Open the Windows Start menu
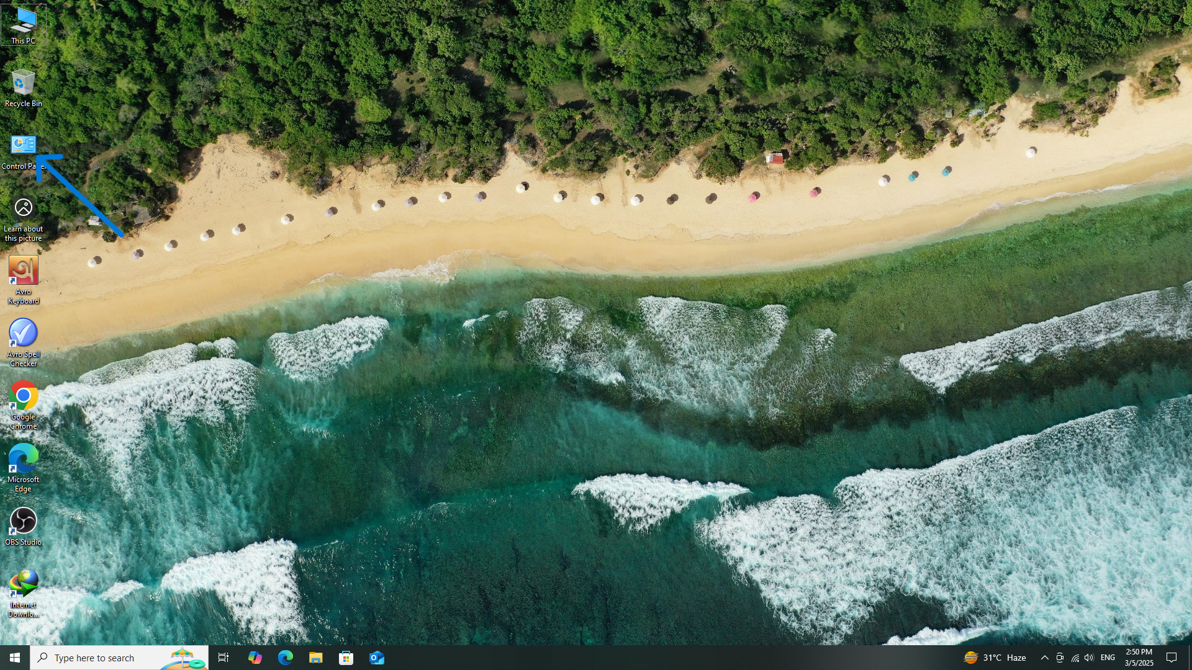 (x=15, y=658)
